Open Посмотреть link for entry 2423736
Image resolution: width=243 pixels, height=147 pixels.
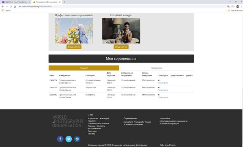point(163,97)
